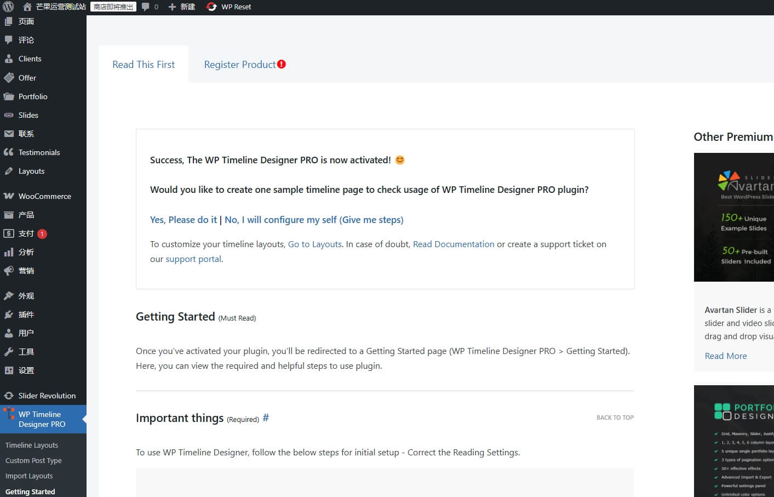Image resolution: width=774 pixels, height=497 pixels.
Task: Select the Read This First tab
Action: (143, 64)
